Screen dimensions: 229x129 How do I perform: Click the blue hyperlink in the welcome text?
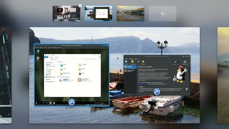(x=143, y=84)
